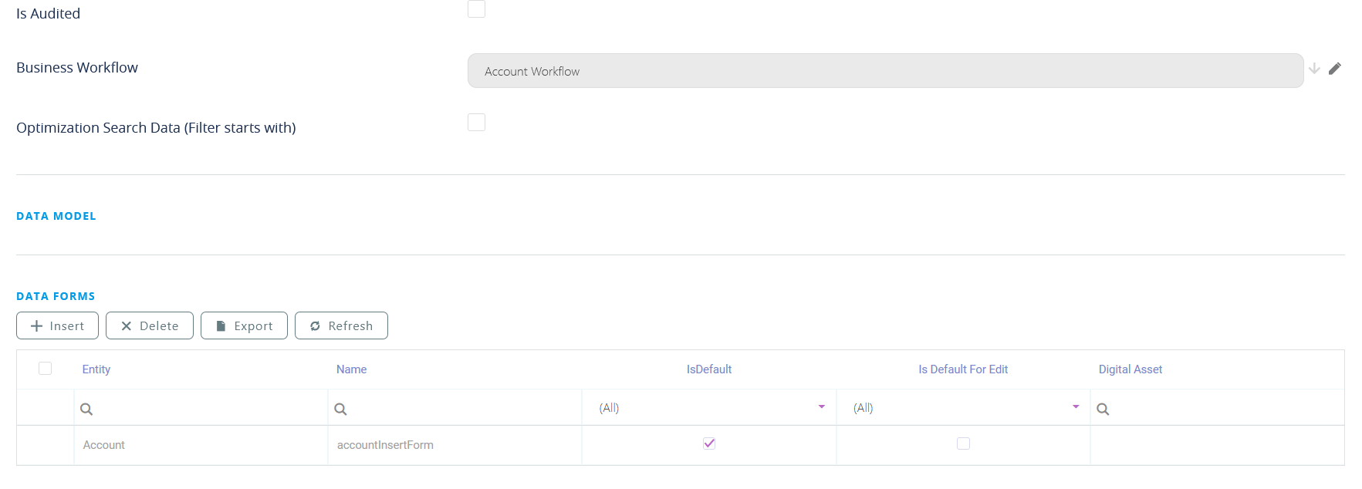Open the Is Default For Edit filter dropdown
Viewport: 1362px width, 489px height.
(x=1075, y=407)
